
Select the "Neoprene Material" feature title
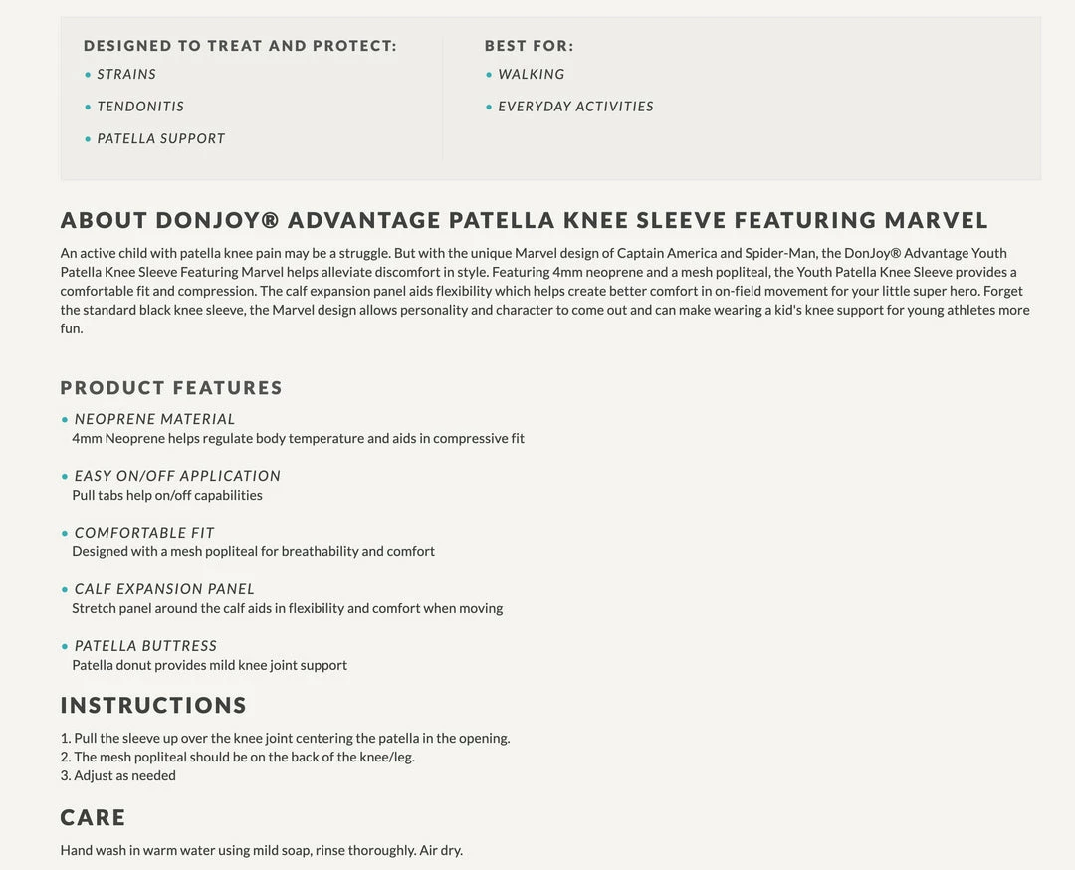(154, 419)
